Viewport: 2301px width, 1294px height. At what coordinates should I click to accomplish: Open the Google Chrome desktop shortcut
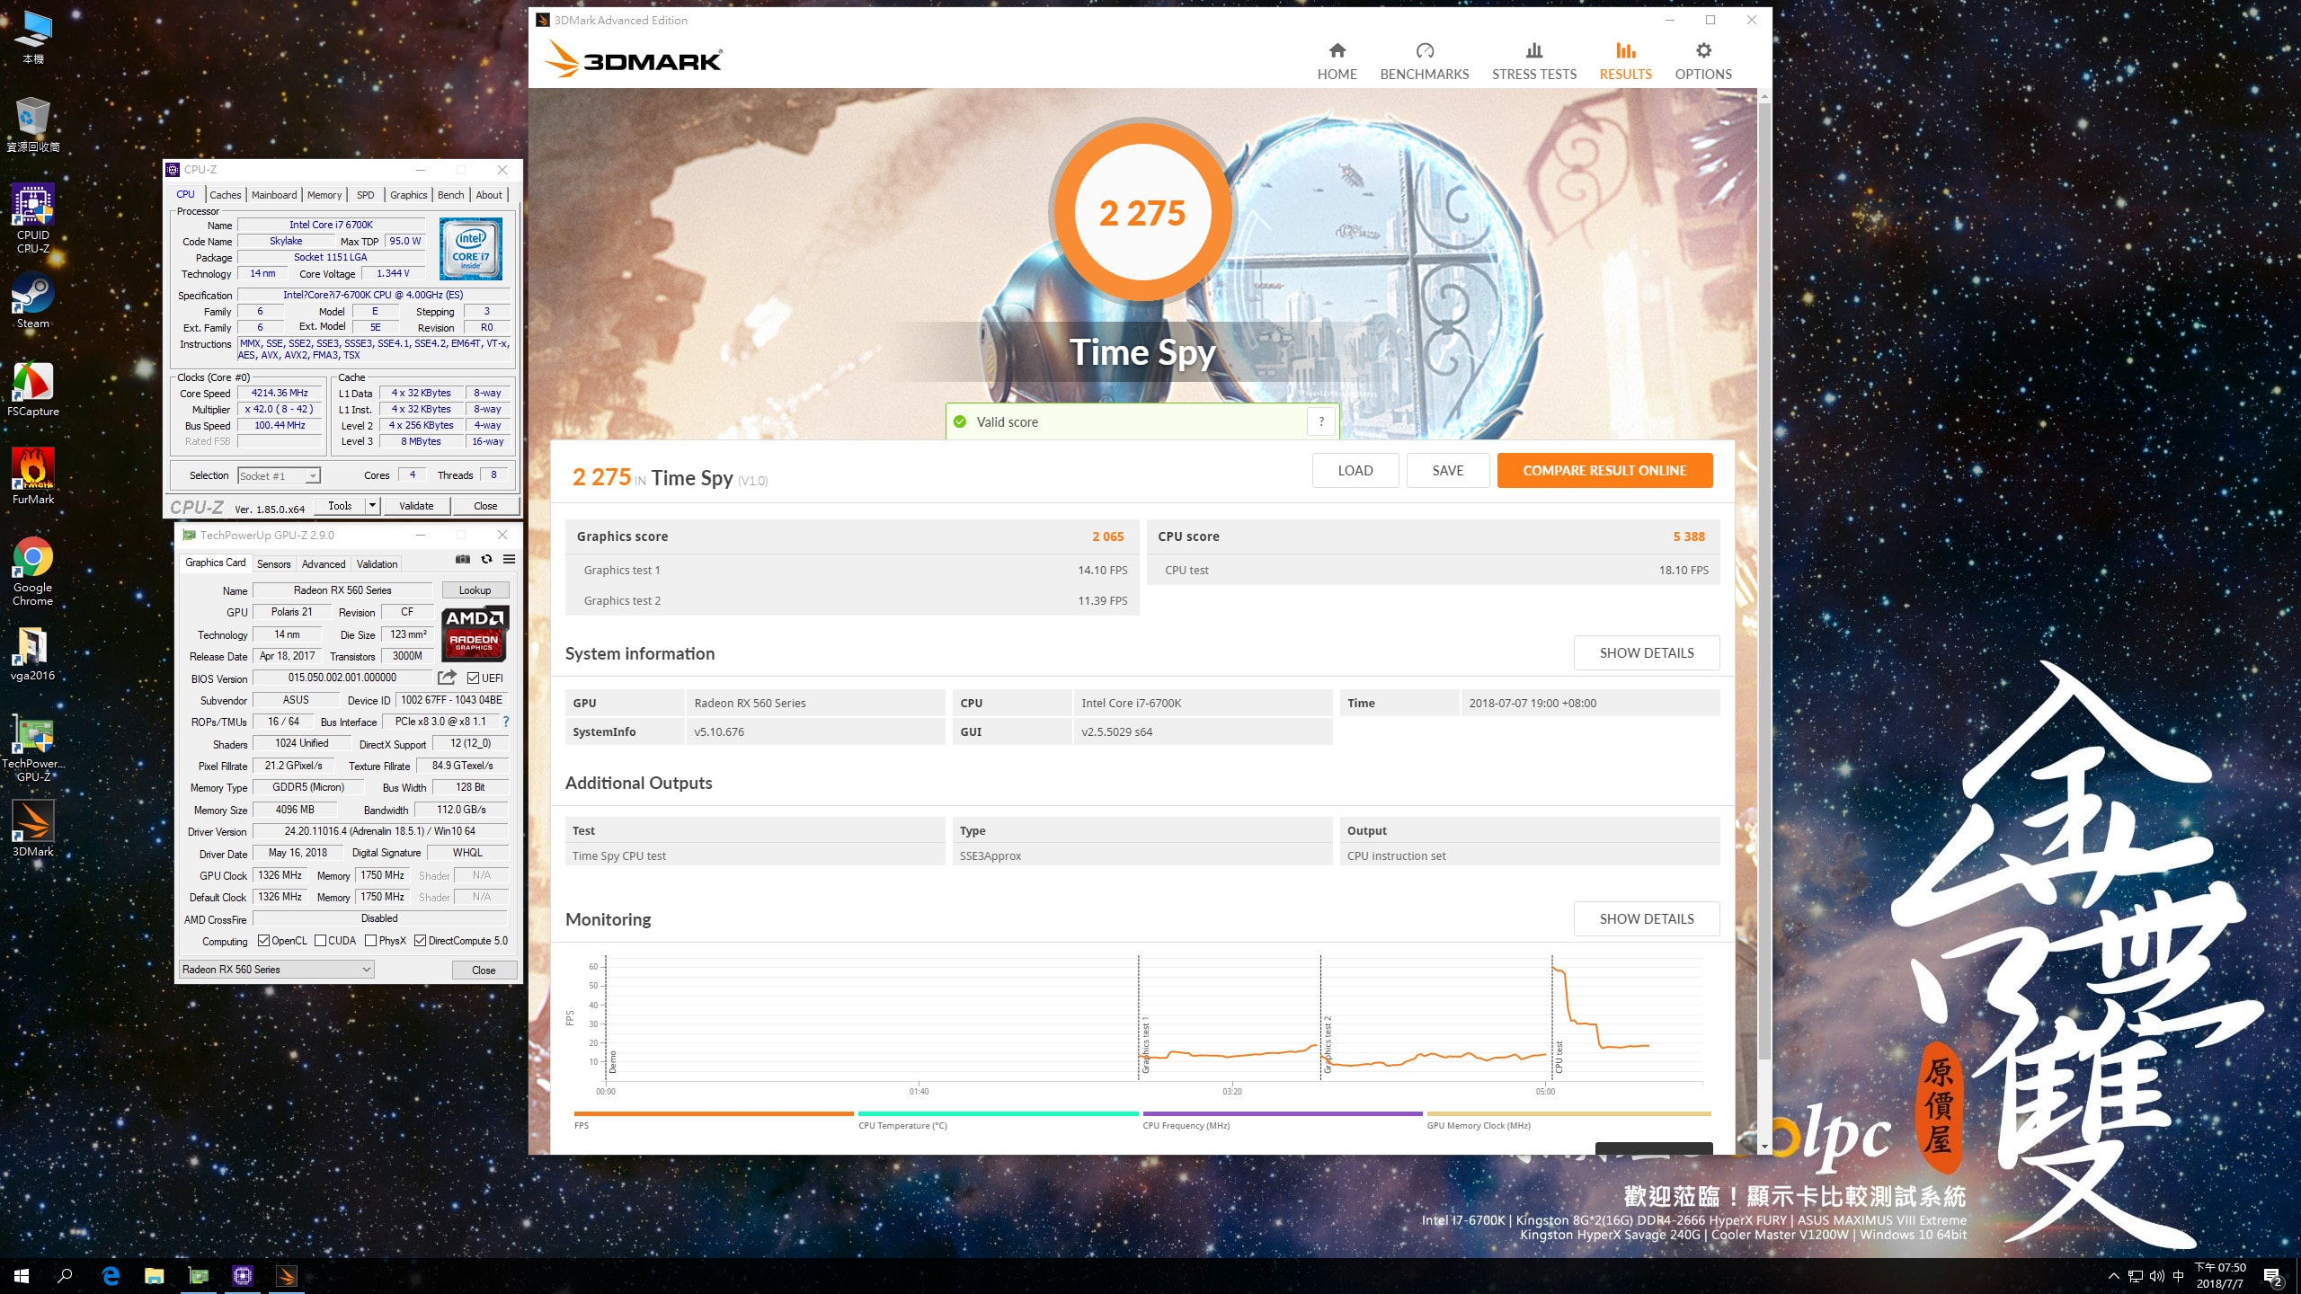coord(33,572)
